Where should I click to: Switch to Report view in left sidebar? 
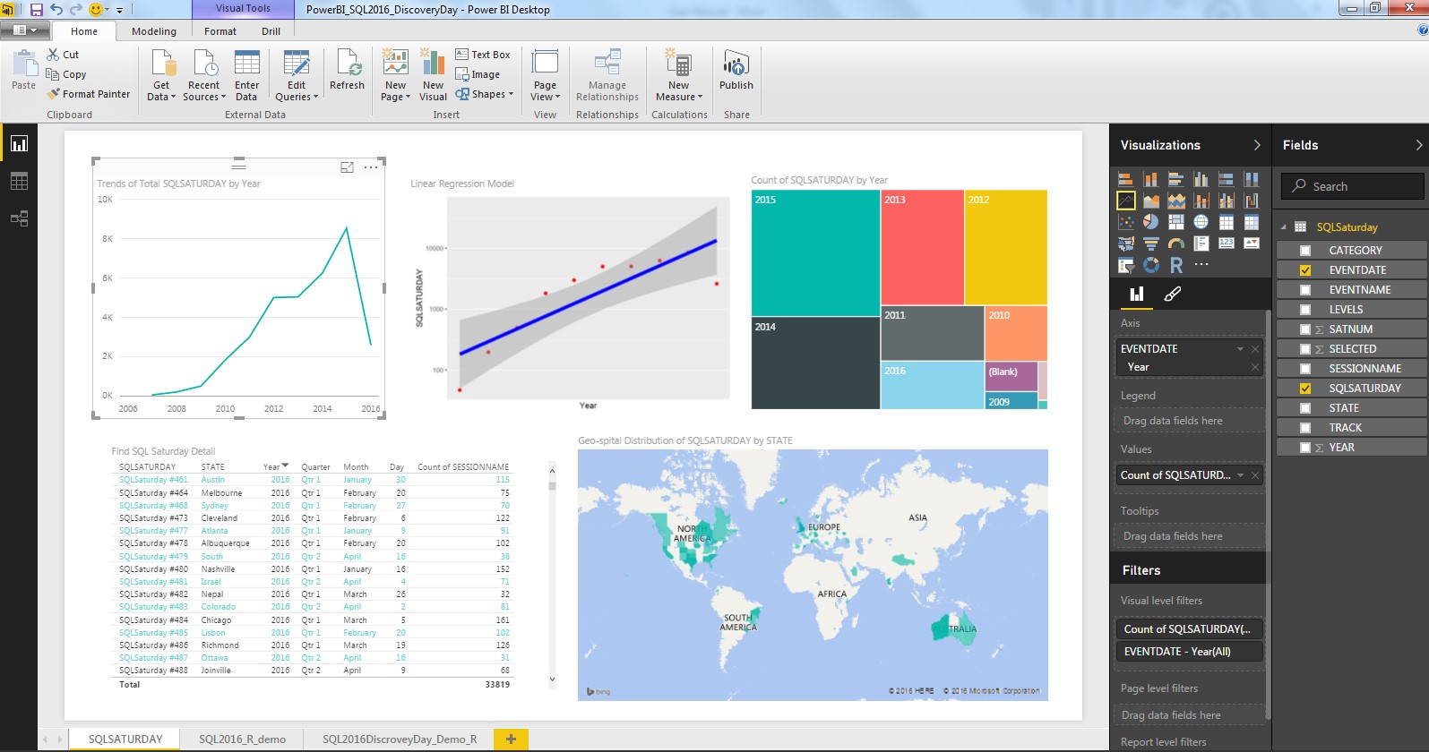click(19, 144)
